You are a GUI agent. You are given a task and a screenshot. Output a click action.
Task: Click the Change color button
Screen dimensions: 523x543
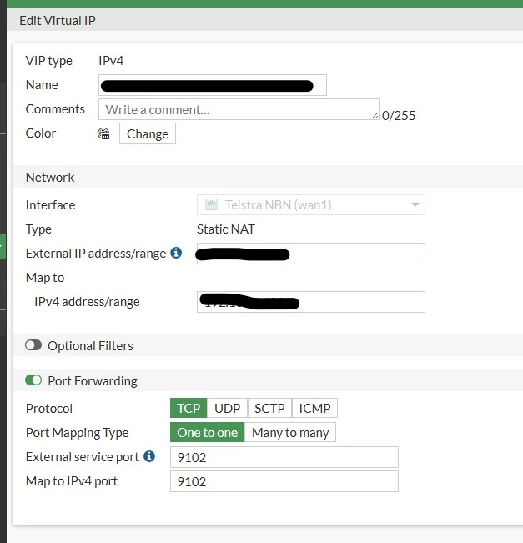[148, 133]
